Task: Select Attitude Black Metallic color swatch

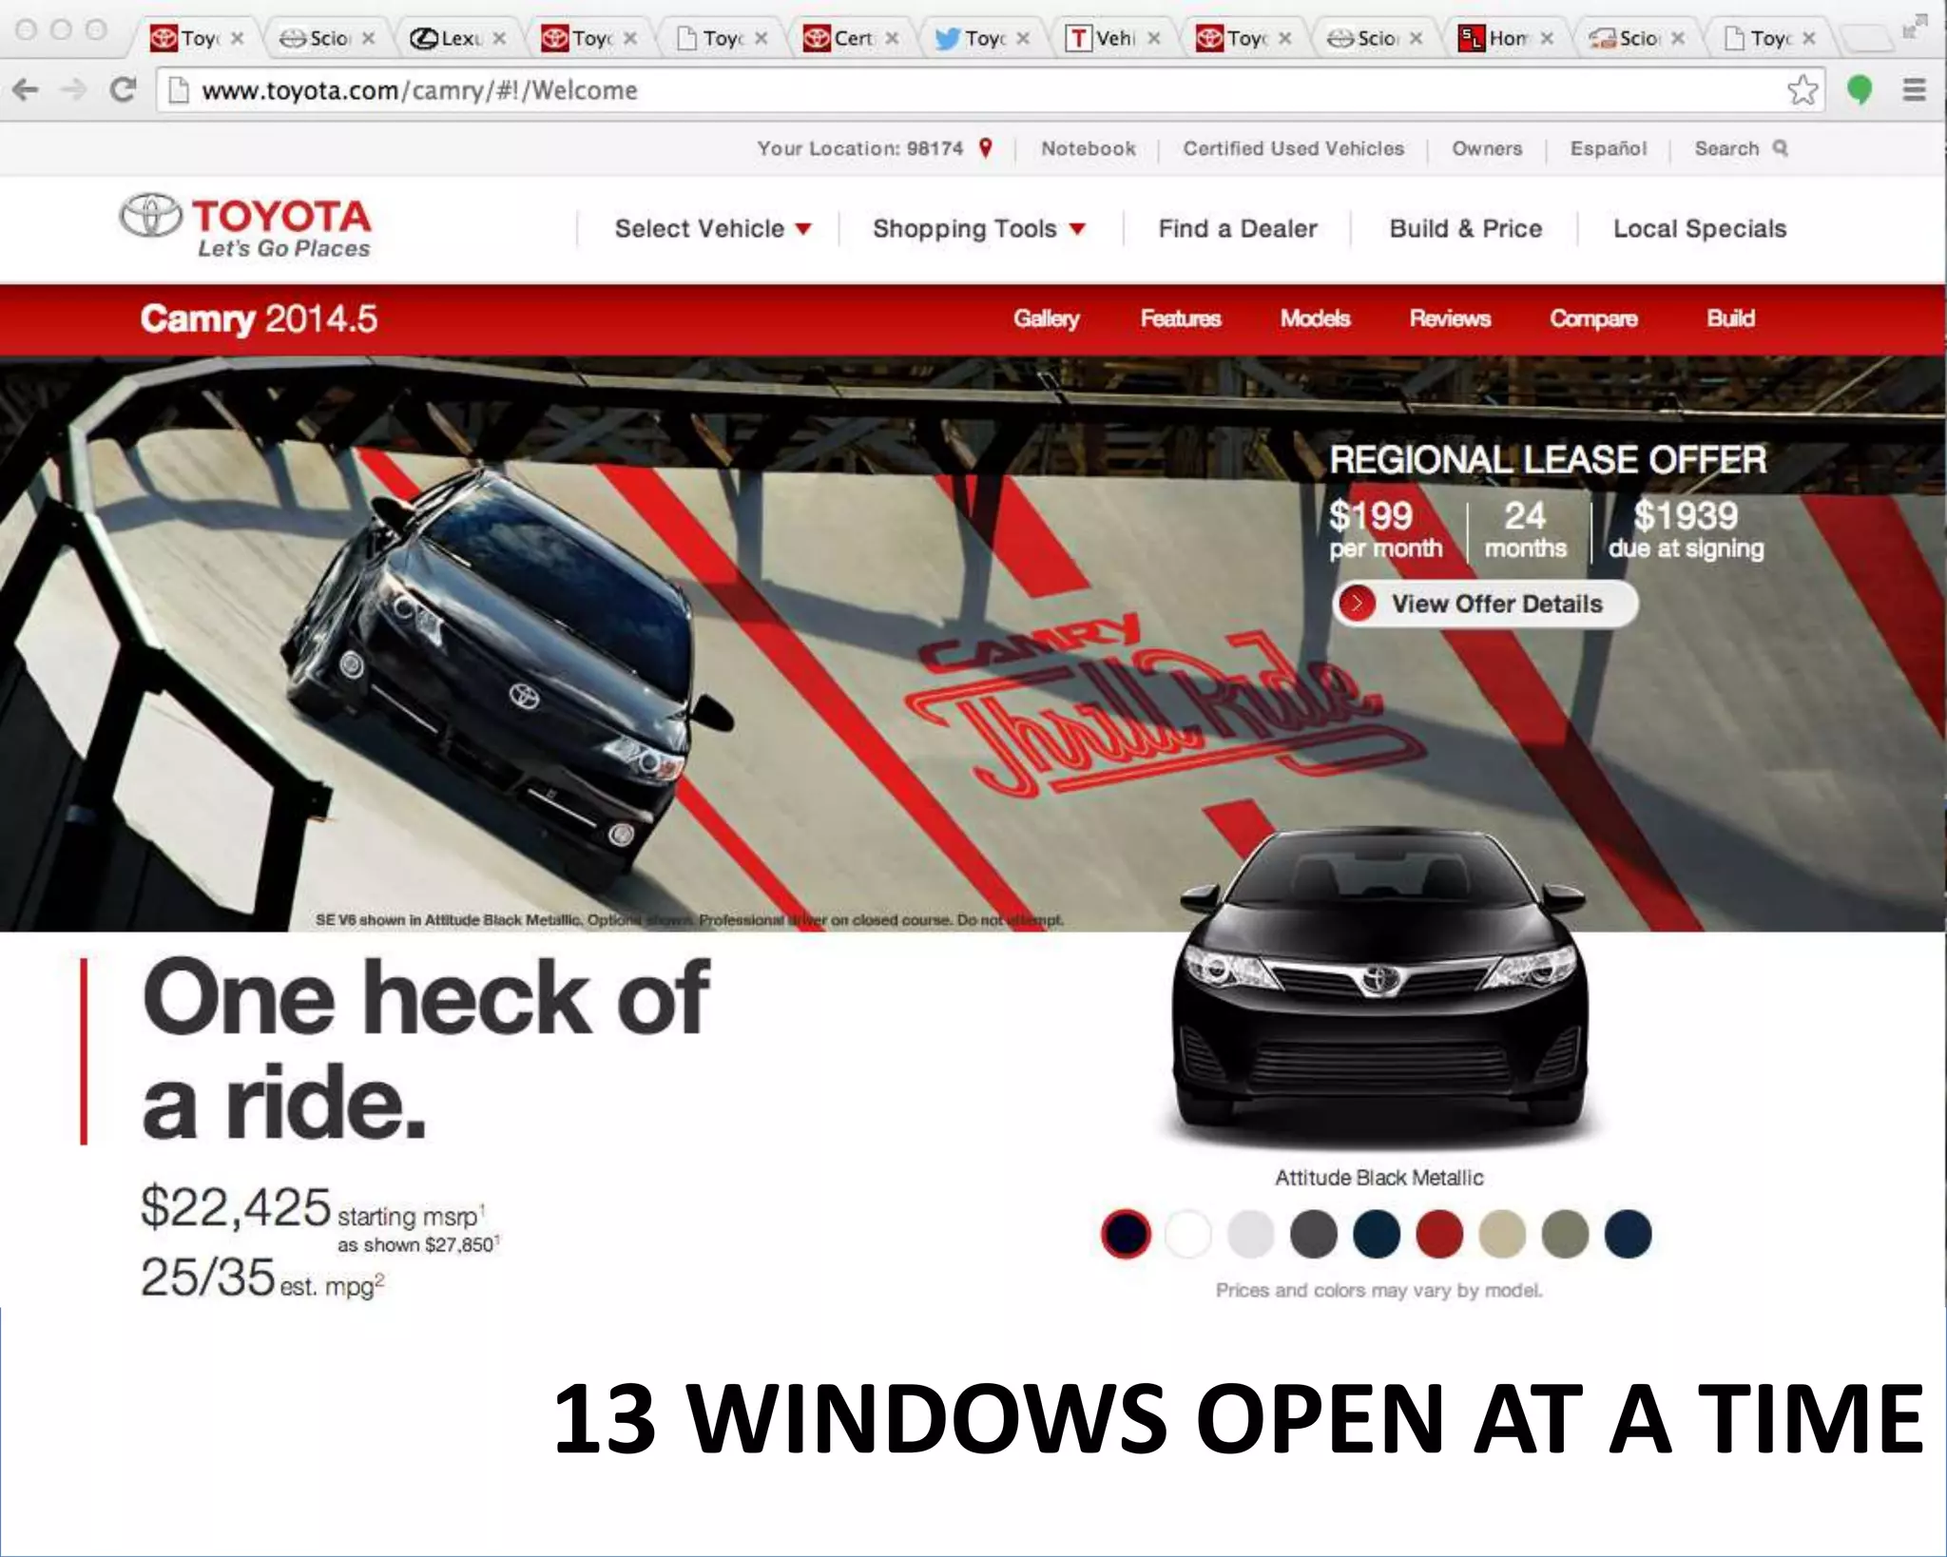Action: click(1126, 1234)
